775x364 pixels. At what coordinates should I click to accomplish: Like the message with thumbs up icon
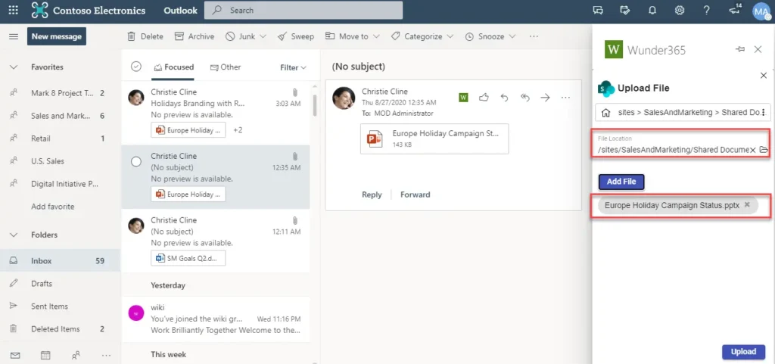tap(484, 97)
